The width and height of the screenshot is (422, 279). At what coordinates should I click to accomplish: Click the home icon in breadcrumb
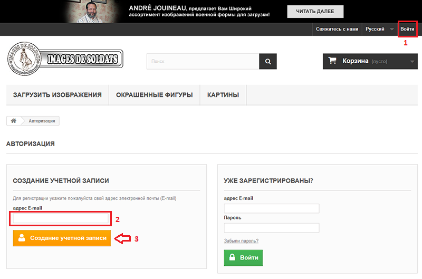pyautogui.click(x=14, y=121)
